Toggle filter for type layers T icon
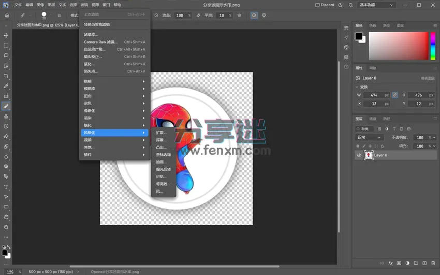440x275 pixels. 394,129
